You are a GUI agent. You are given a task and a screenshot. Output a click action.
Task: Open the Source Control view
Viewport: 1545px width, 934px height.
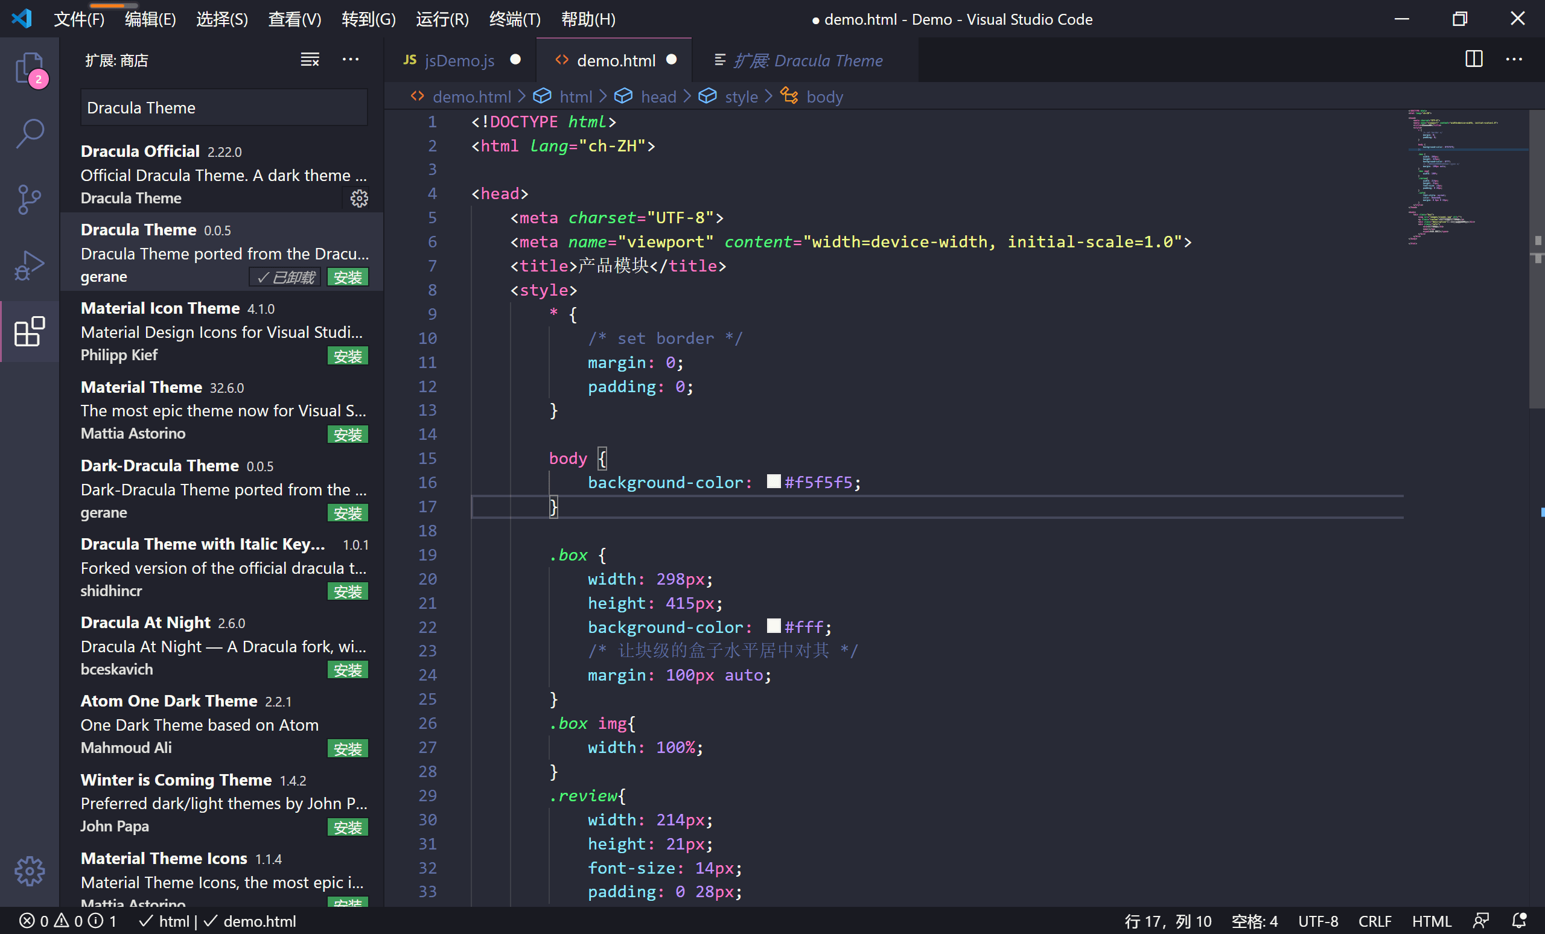(x=29, y=199)
